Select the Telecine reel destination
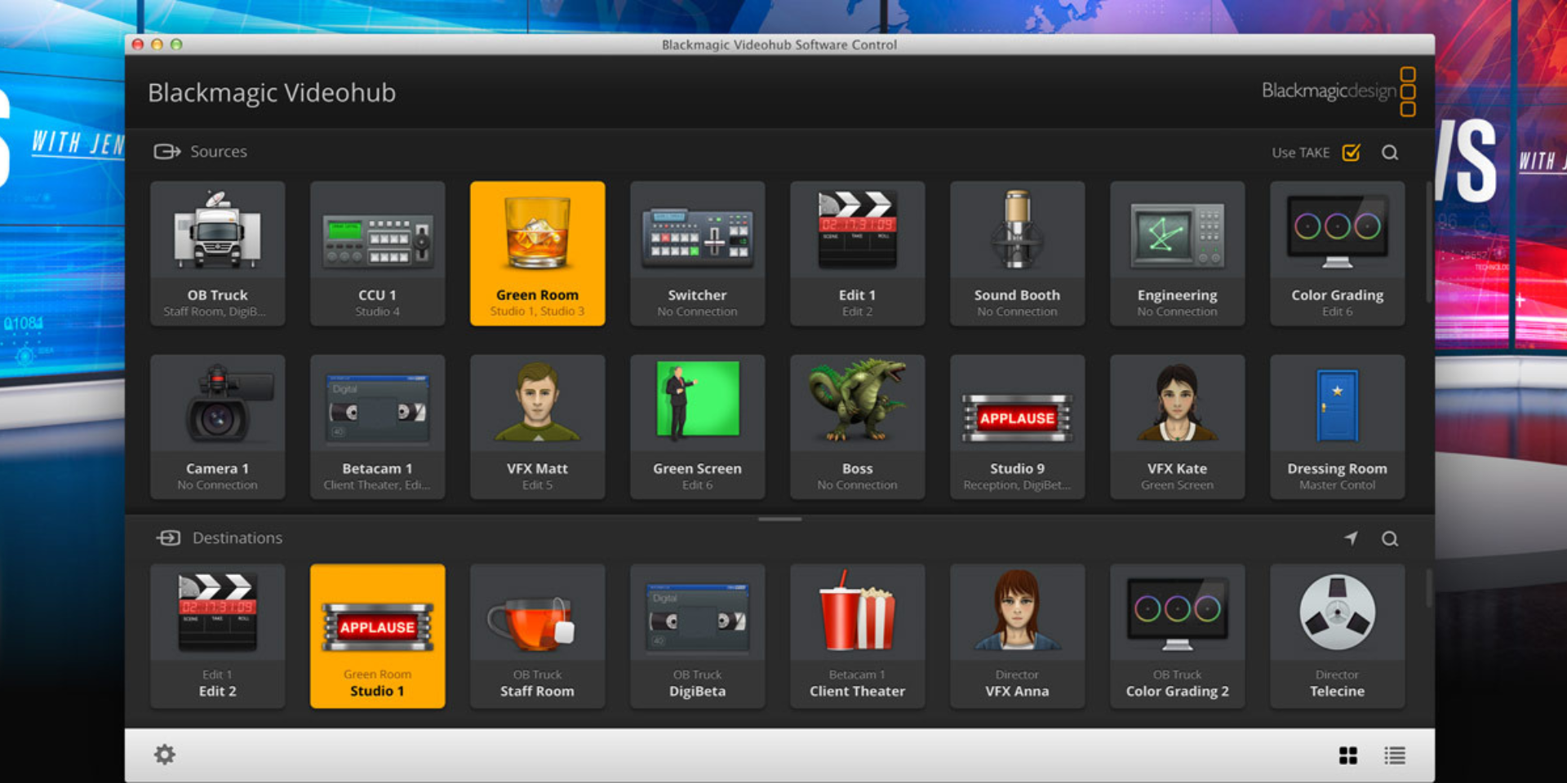The image size is (1567, 783). coord(1337,636)
